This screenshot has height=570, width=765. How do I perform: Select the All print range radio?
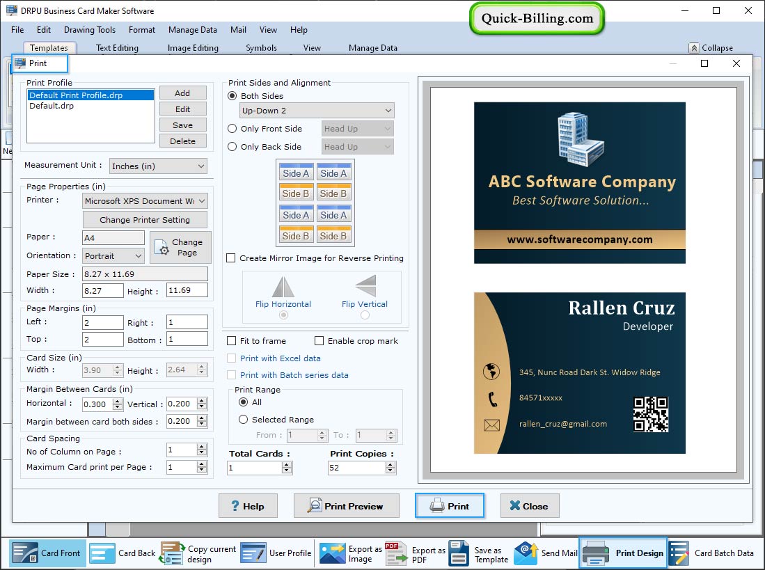point(243,402)
